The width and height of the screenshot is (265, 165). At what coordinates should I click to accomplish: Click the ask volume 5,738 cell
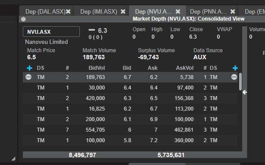click(x=187, y=77)
